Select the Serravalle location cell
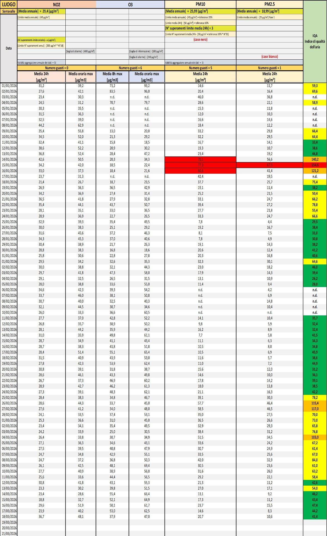This screenshot has height=536, width=327. (8, 11)
